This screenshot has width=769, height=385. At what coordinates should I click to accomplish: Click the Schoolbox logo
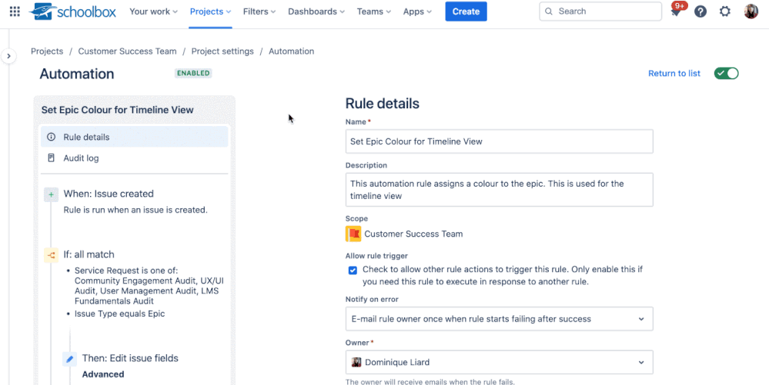click(72, 12)
